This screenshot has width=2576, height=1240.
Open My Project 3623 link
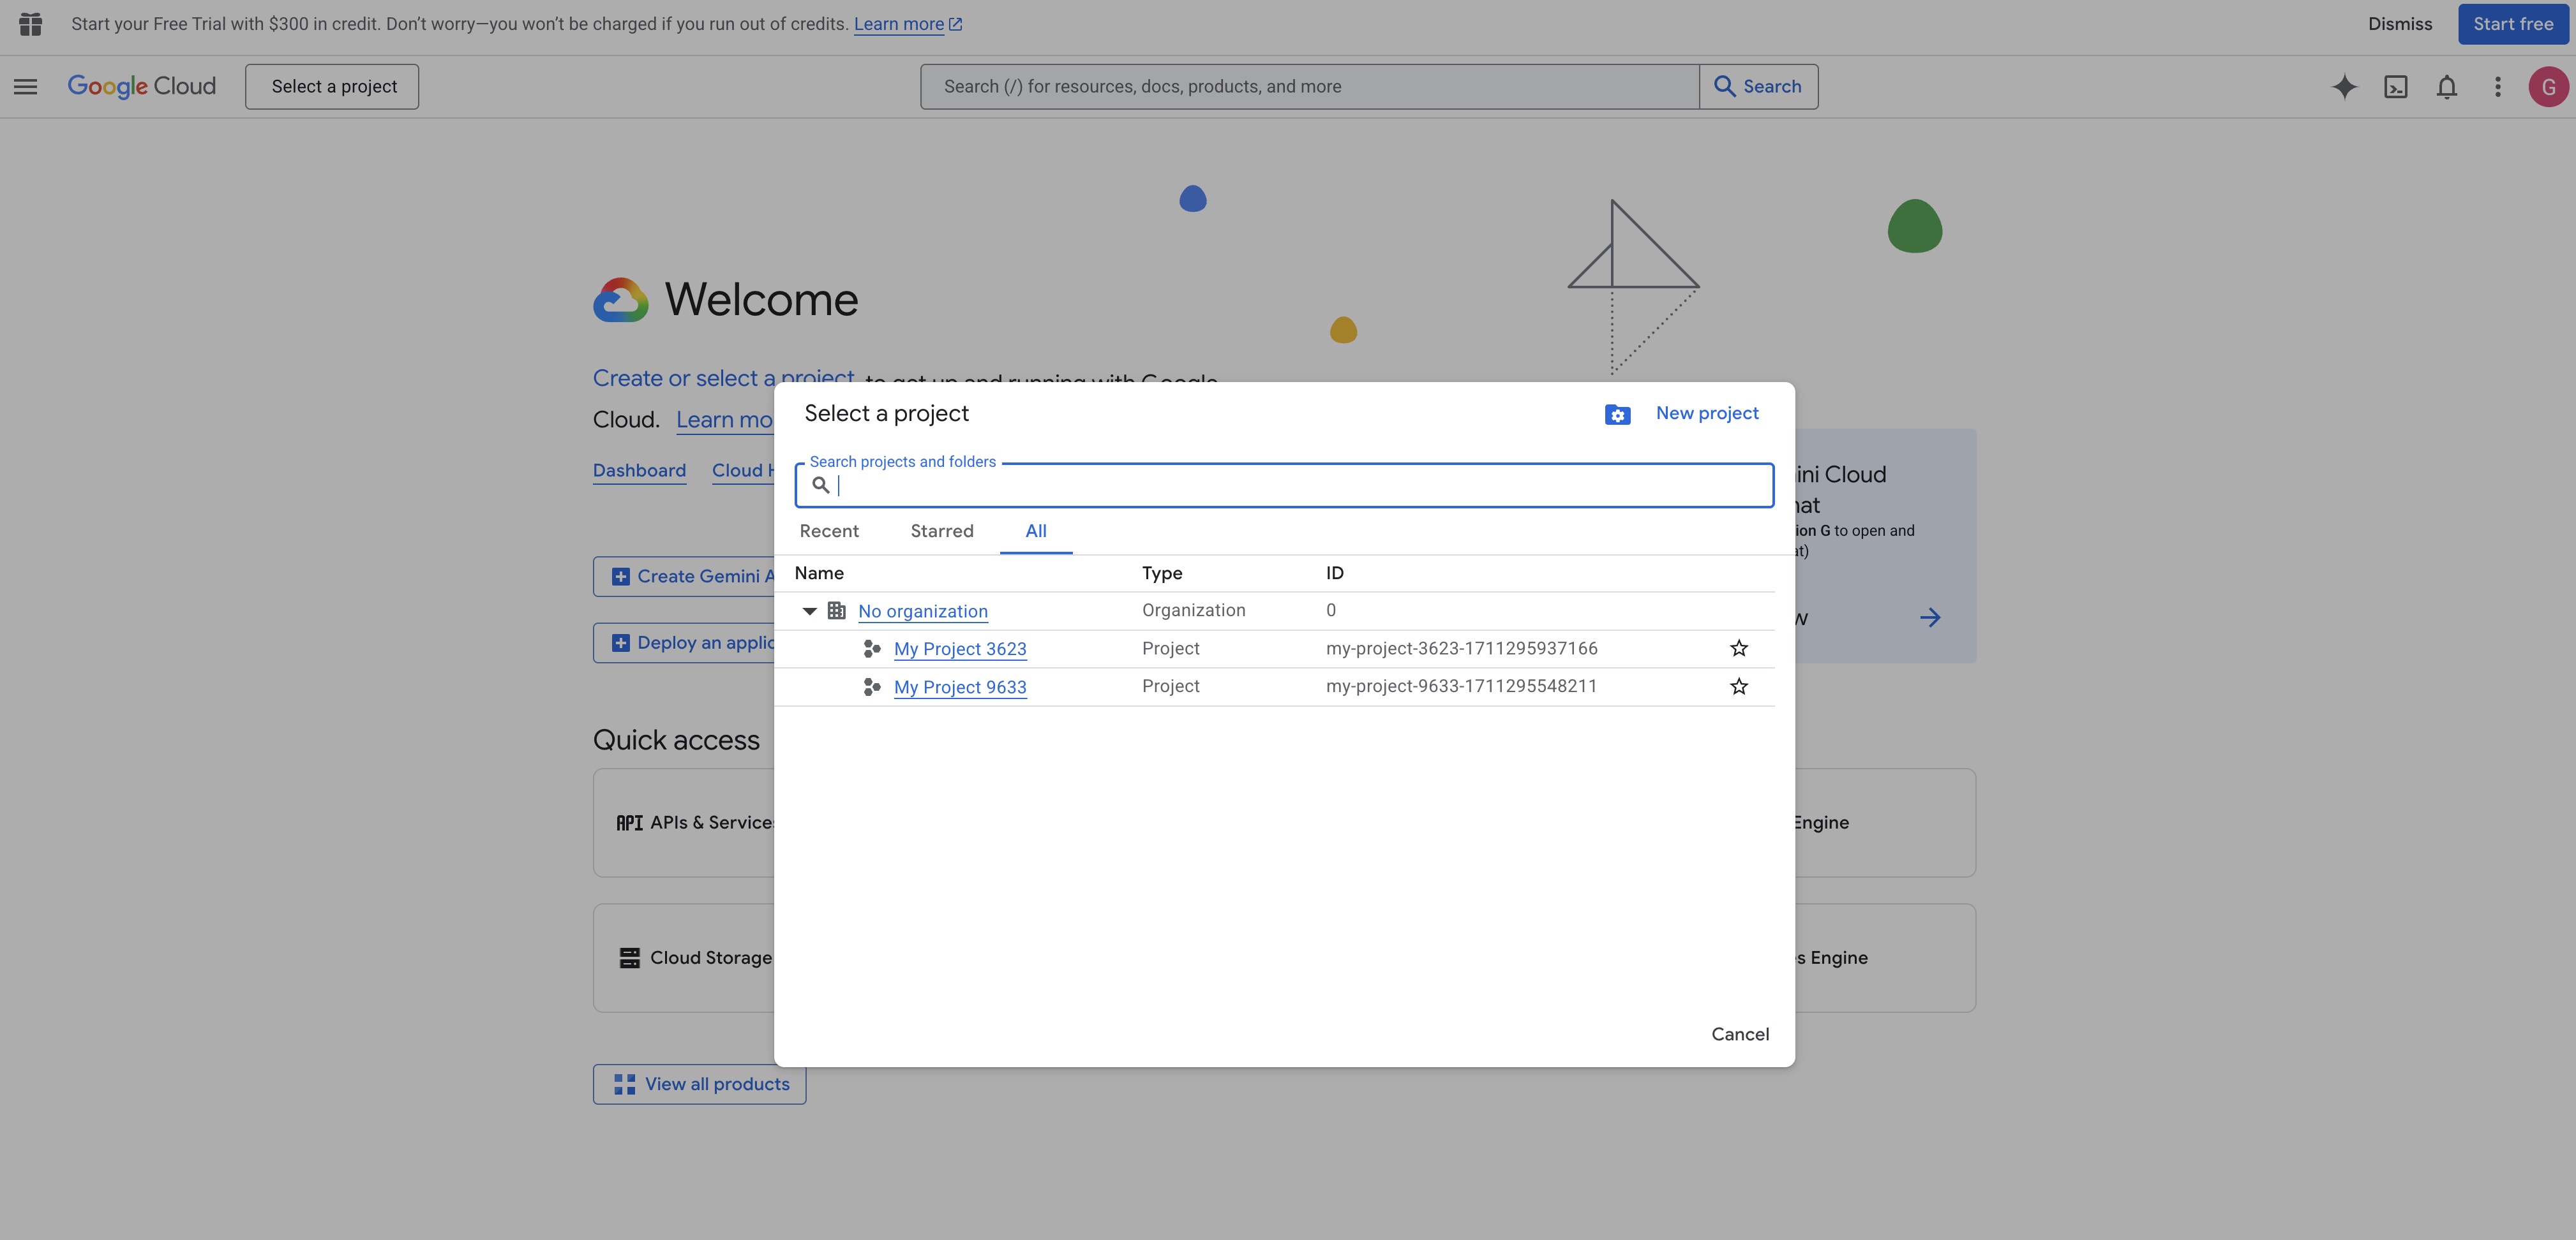(960, 649)
